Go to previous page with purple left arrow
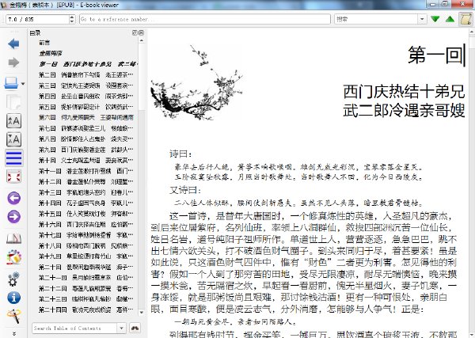Viewport: 475px width, 338px height. (13, 199)
